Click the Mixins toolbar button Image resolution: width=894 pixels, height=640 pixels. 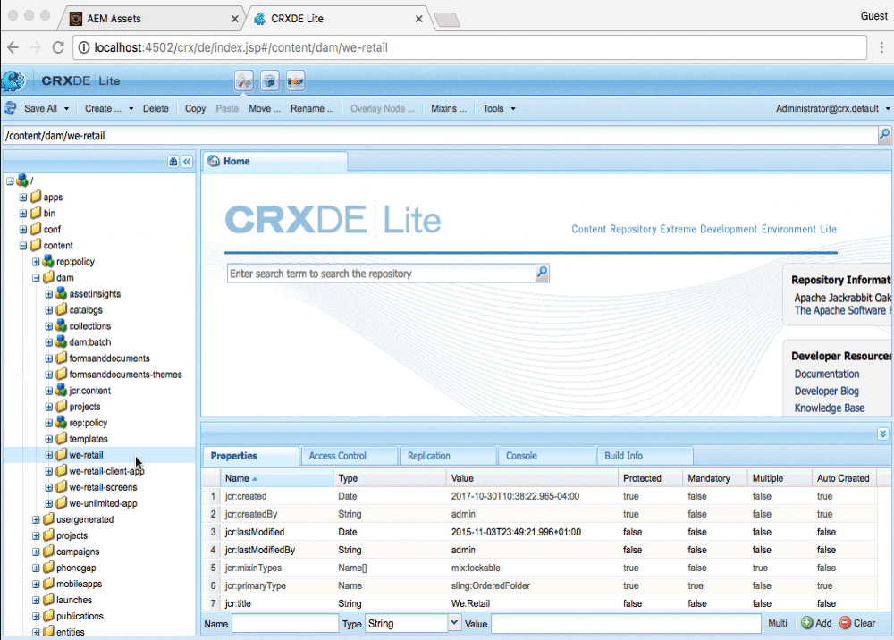coord(448,108)
